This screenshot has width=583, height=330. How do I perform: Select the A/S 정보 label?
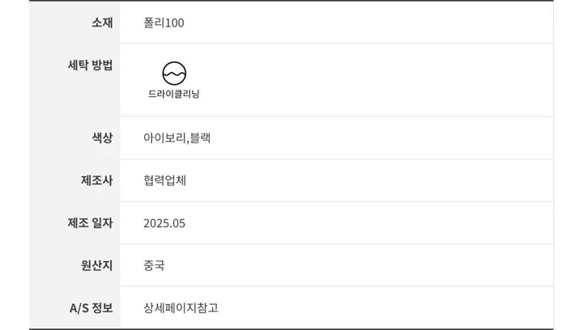91,308
